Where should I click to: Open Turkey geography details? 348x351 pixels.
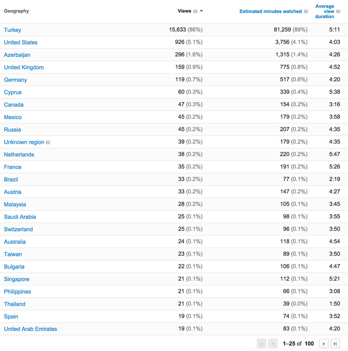coord(13,30)
